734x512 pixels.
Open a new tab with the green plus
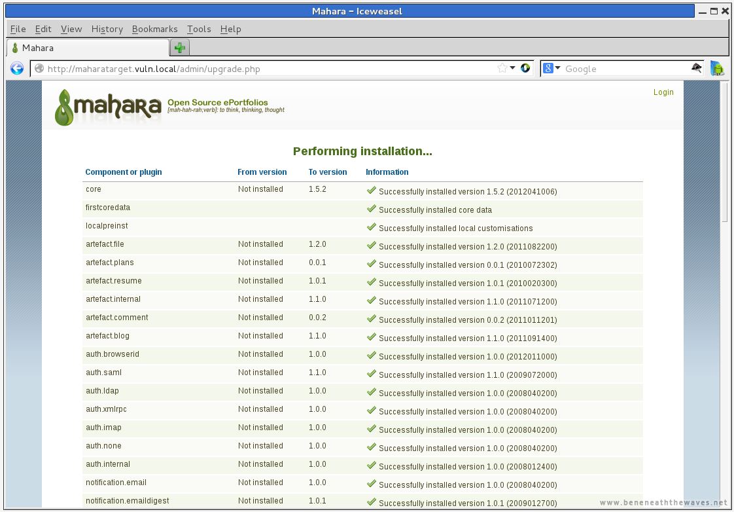click(180, 47)
